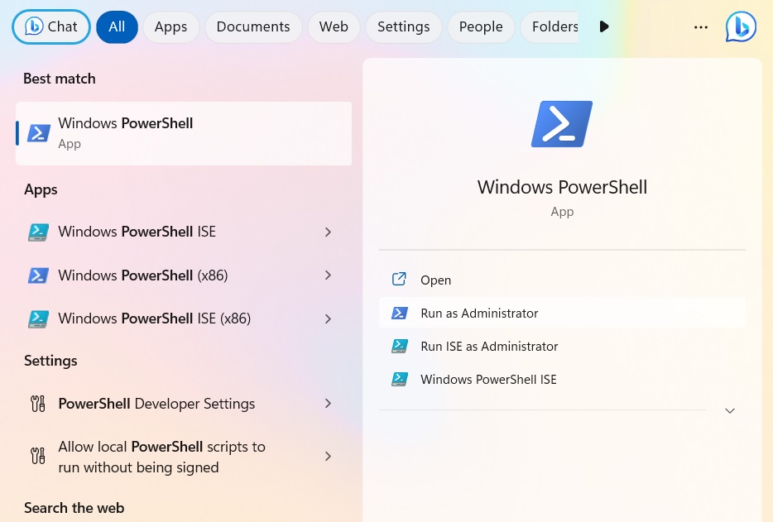
Task: Click the PowerShell Developer Settings gear icon
Action: point(38,403)
